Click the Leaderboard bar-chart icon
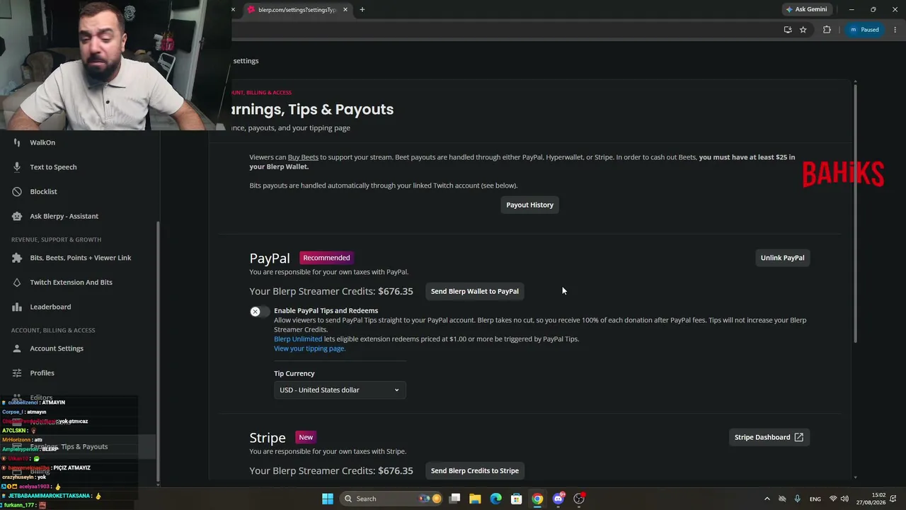906x510 pixels. pyautogui.click(x=17, y=307)
